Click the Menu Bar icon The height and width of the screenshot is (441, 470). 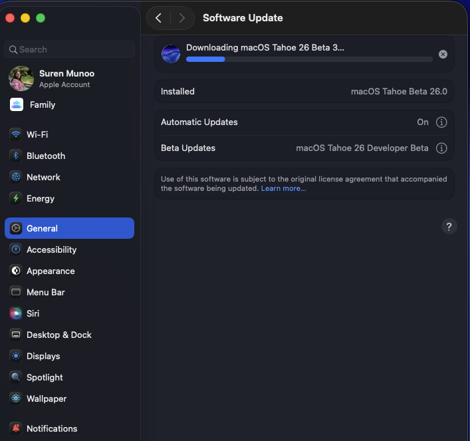(16, 292)
